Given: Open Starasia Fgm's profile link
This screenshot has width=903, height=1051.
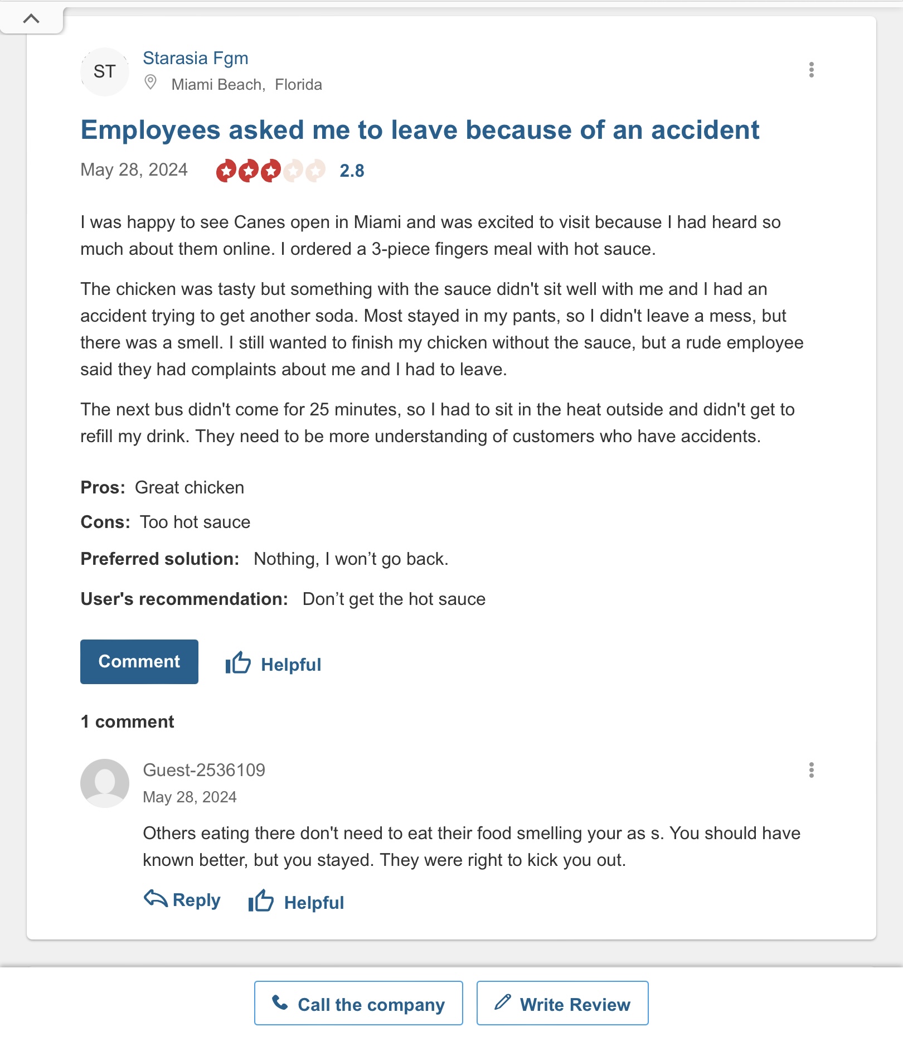Looking at the screenshot, I should pyautogui.click(x=195, y=58).
